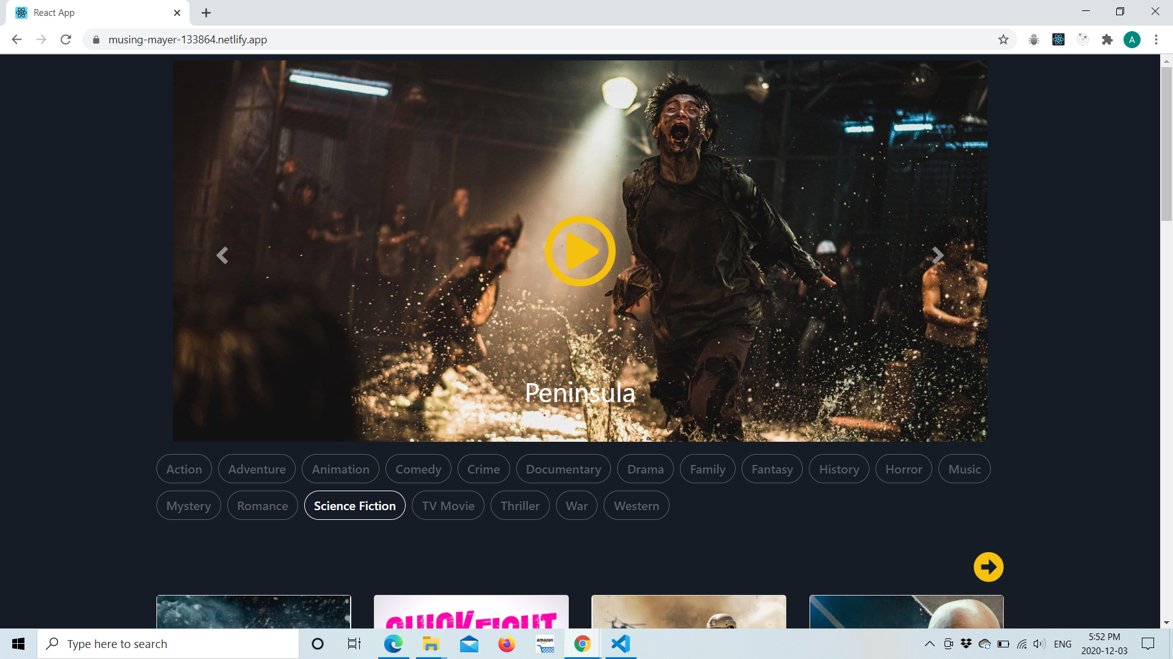Open Cortana from taskbar
This screenshot has height=659, width=1173.
click(x=317, y=644)
